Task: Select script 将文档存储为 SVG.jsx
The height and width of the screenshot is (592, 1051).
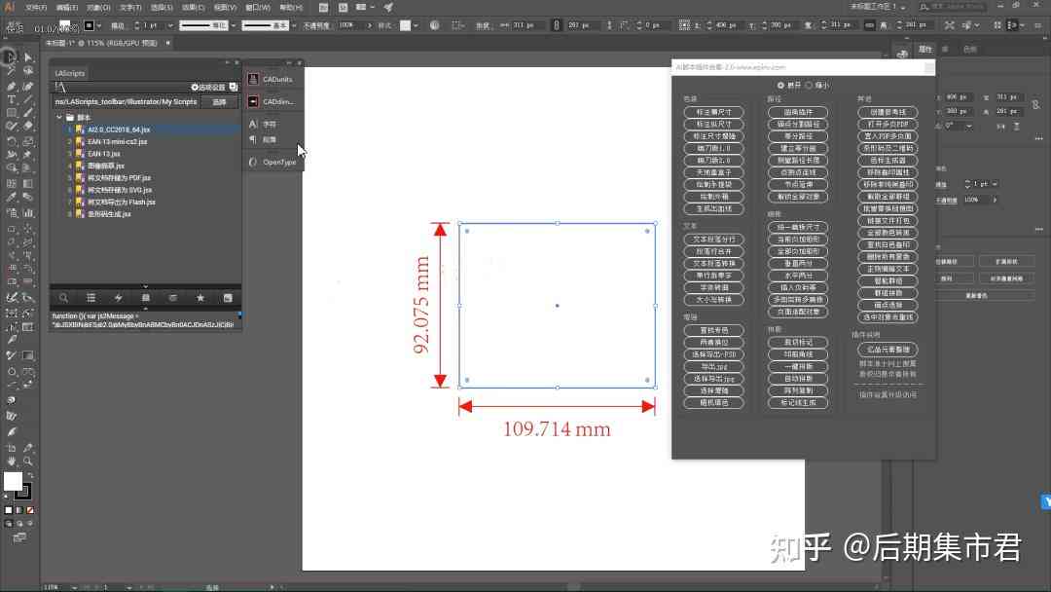Action: pyautogui.click(x=120, y=190)
